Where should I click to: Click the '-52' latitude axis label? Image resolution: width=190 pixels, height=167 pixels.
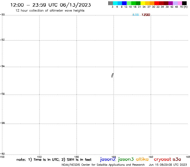tap(2, 40)
